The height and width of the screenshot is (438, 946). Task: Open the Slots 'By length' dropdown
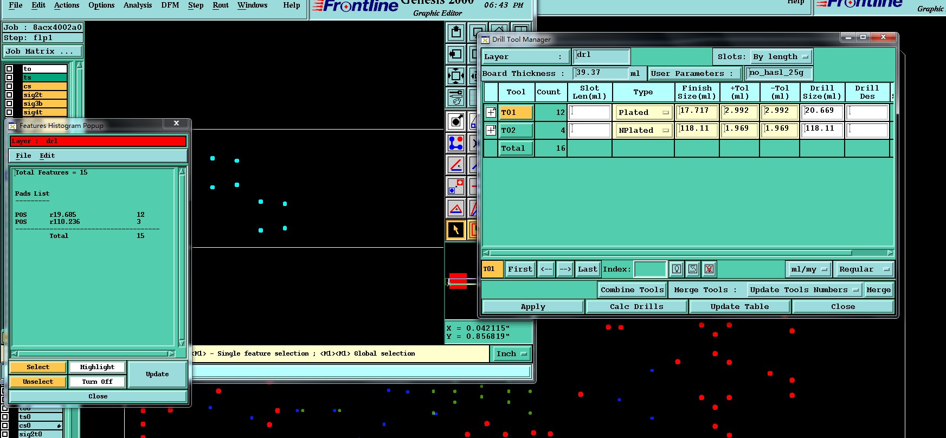point(781,56)
